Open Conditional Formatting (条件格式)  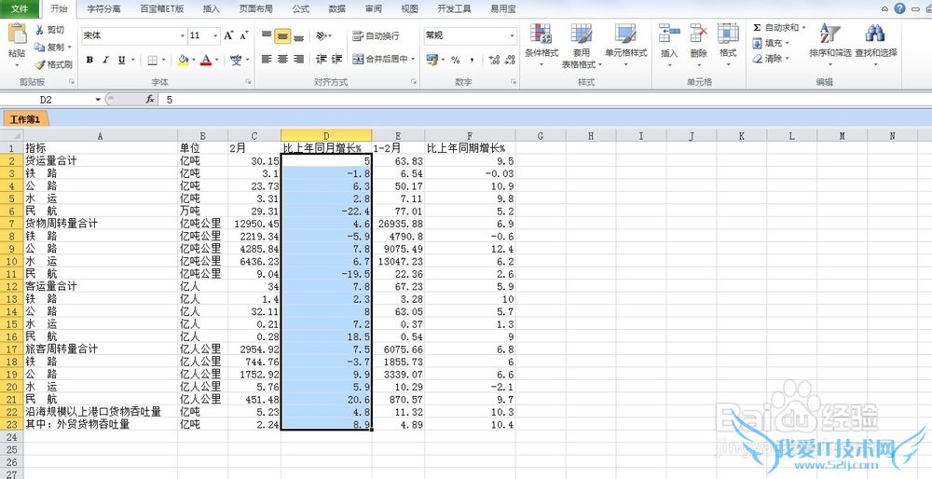tap(541, 45)
